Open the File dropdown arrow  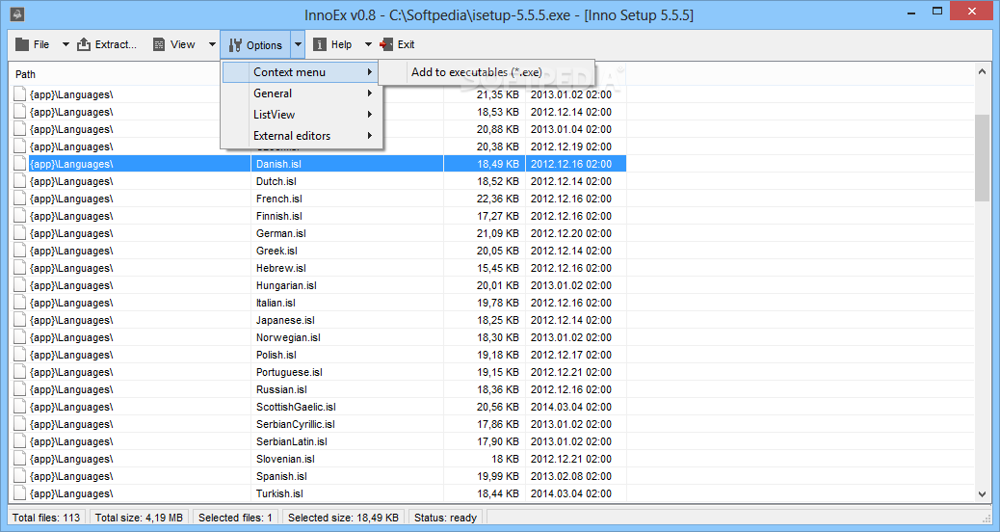pos(66,44)
